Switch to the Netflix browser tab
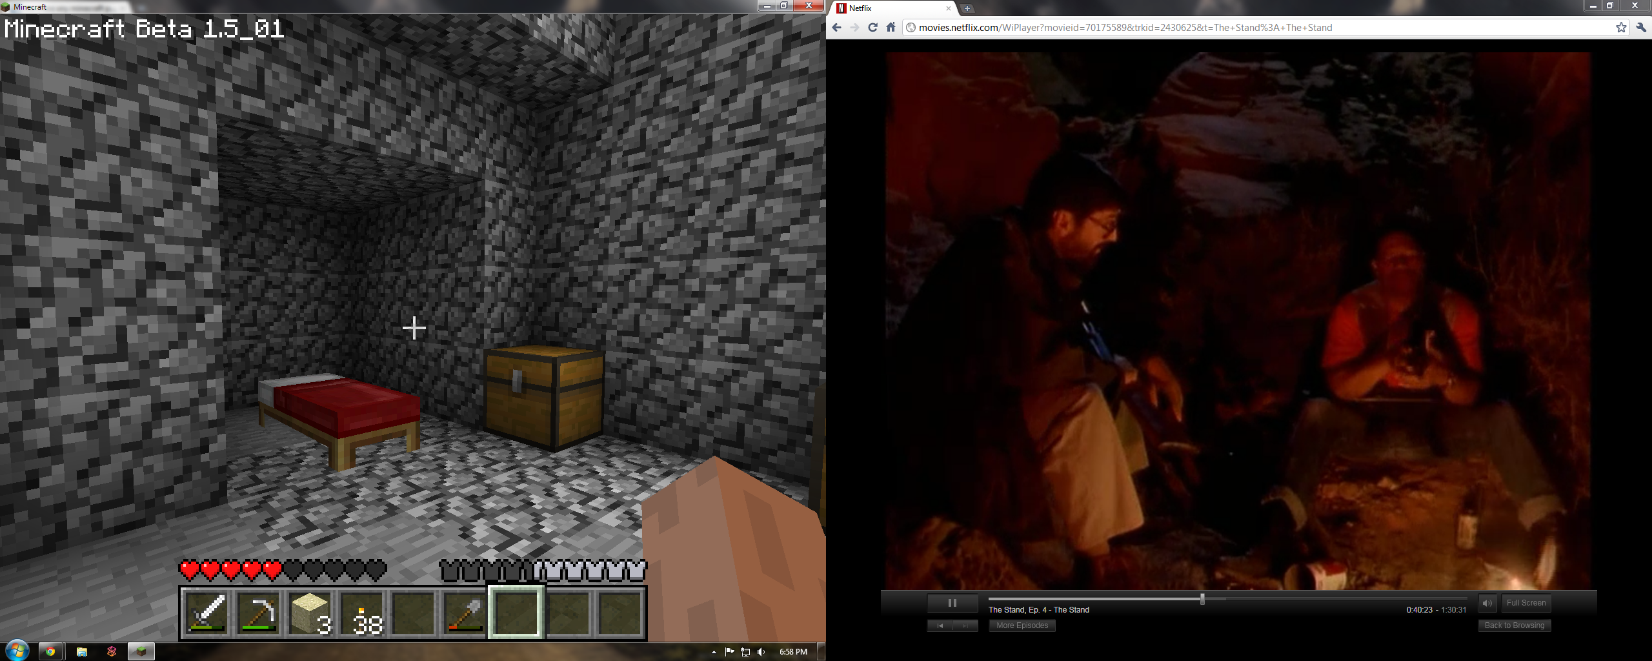Screen dimensions: 1652x661 pos(894,8)
